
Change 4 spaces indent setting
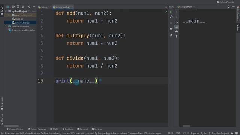pos(195,133)
